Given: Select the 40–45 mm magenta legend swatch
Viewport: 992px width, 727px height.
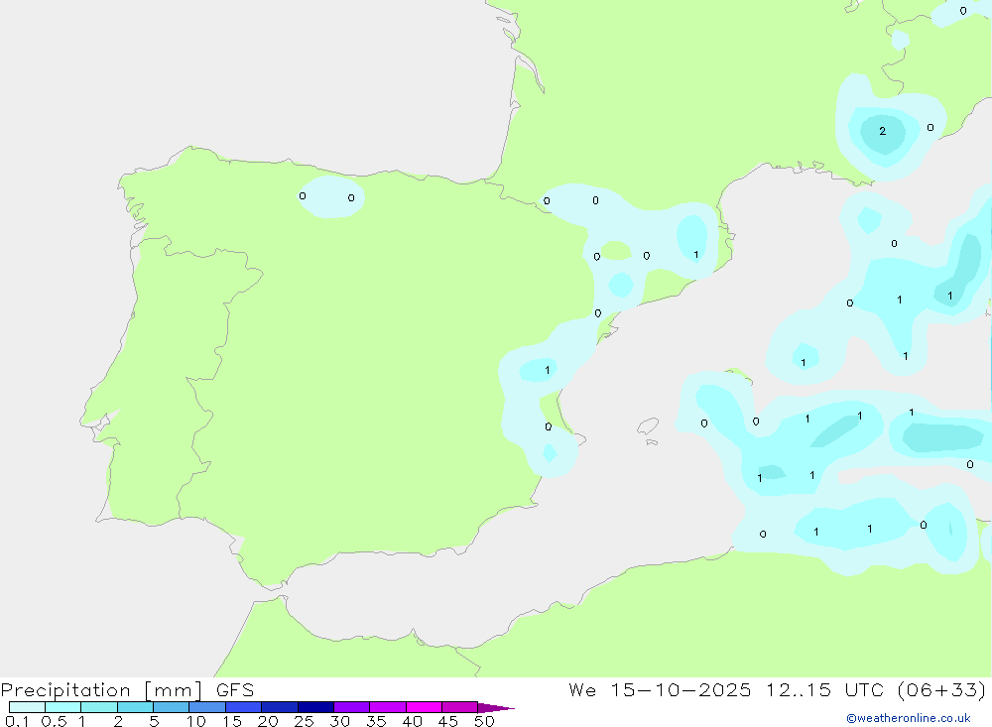Looking at the screenshot, I should [x=424, y=707].
